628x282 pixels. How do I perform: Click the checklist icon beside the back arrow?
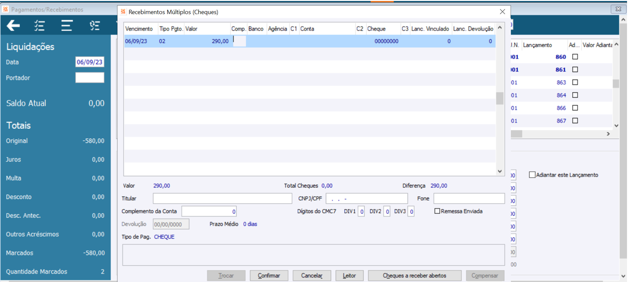point(39,26)
